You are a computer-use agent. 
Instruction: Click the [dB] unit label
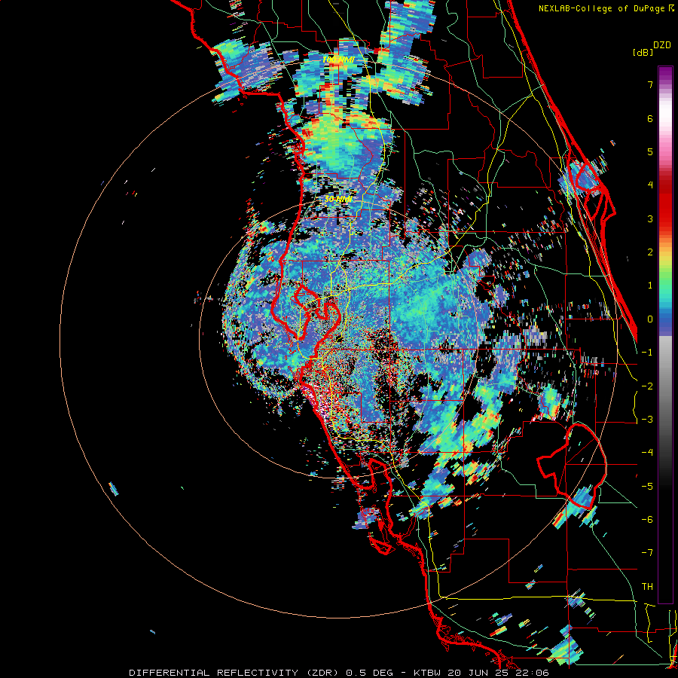[643, 52]
